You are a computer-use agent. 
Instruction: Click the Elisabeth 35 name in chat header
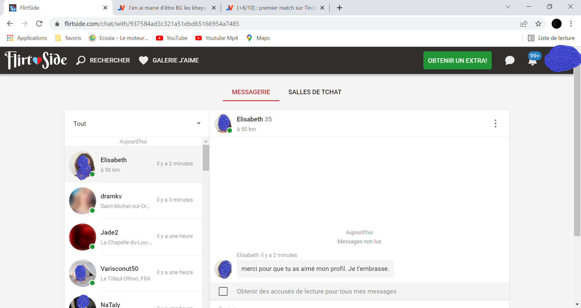click(x=254, y=119)
